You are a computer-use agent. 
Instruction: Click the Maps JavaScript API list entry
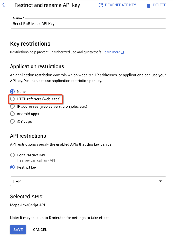[x=28, y=205]
